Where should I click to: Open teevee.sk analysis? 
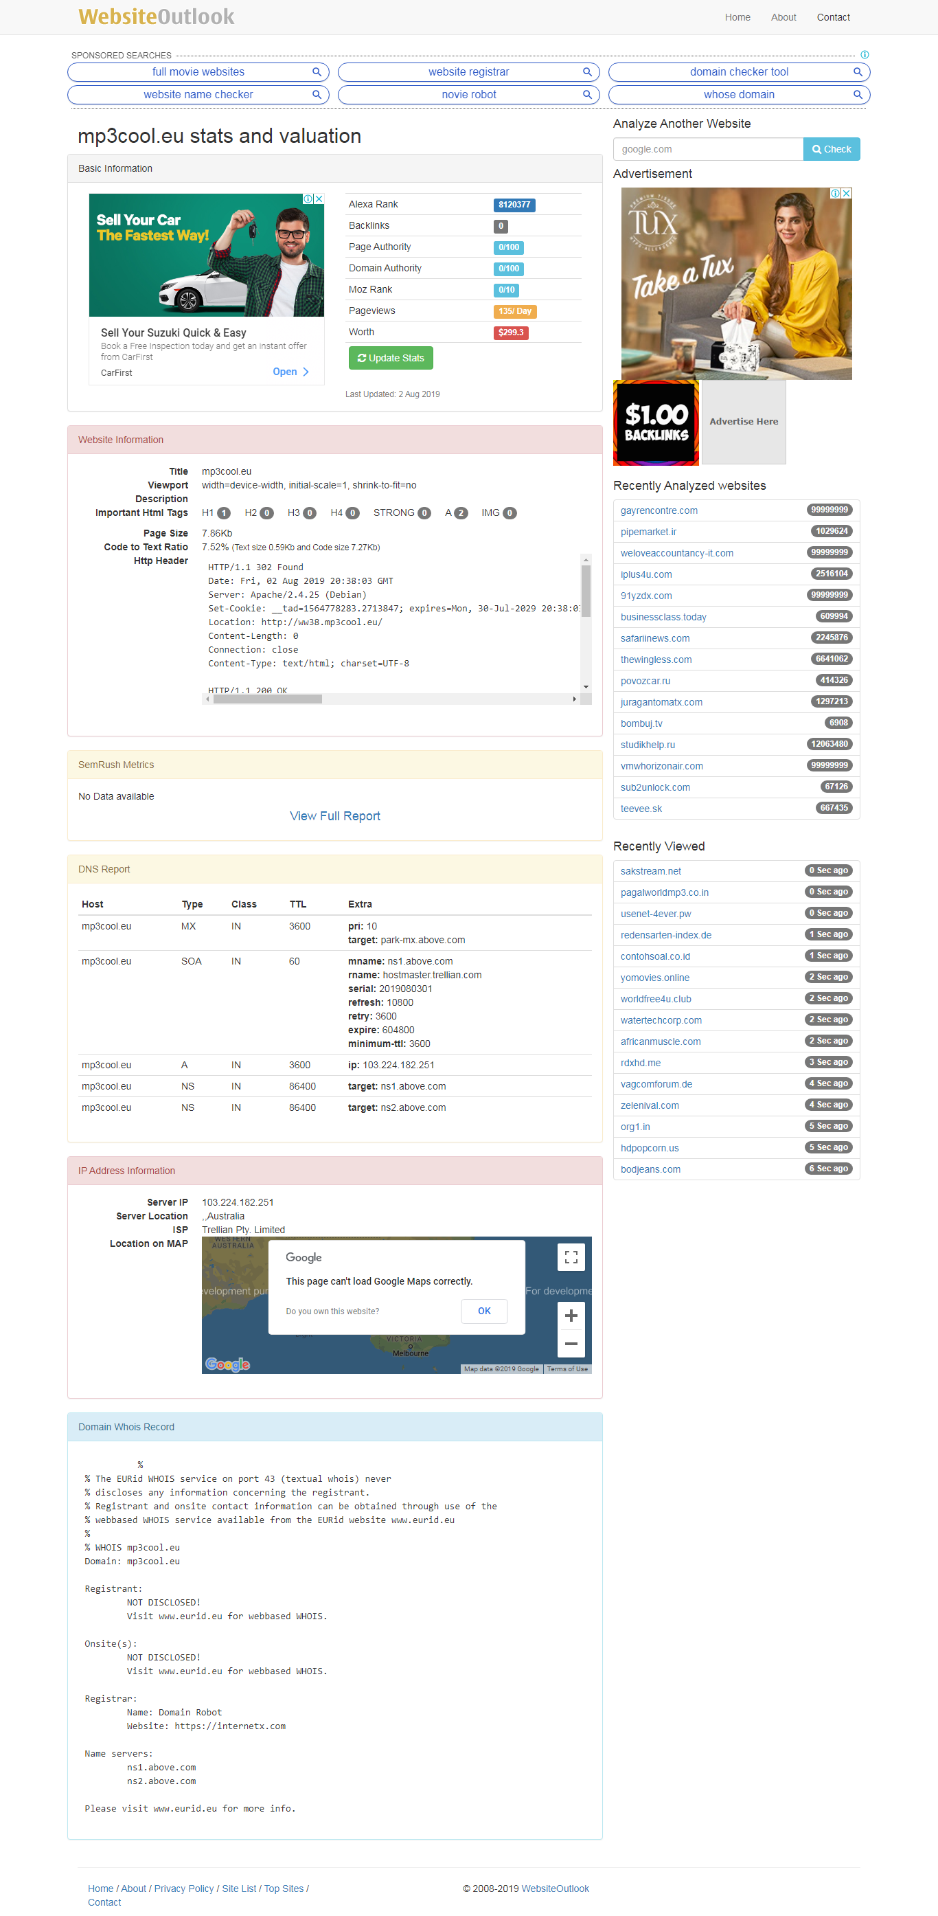pos(641,809)
